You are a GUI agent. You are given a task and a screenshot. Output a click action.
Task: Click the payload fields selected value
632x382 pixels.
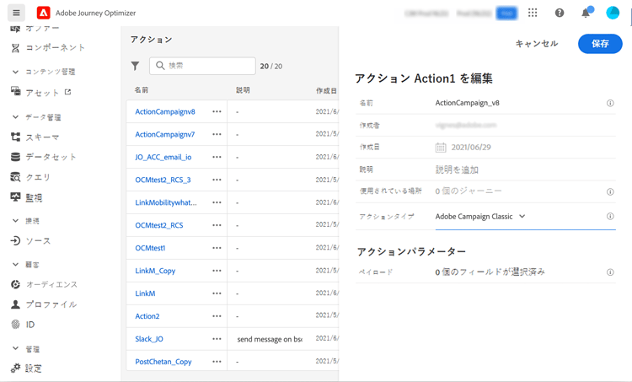click(x=490, y=272)
